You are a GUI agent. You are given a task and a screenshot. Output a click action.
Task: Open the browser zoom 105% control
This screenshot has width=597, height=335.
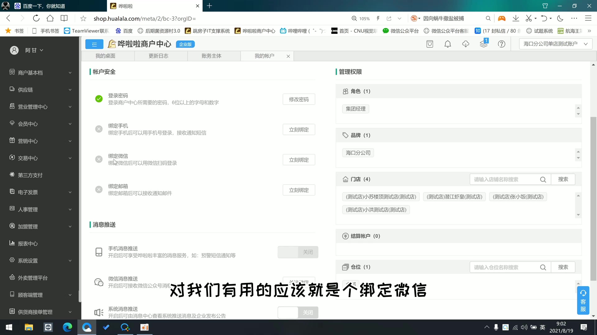pos(361,19)
